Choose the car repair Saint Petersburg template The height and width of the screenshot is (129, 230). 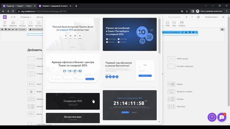[x=130, y=34]
